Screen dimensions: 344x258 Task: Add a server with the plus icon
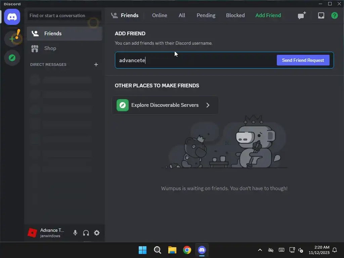(x=12, y=39)
